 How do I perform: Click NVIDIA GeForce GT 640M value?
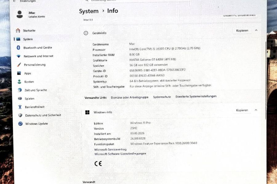click(153, 59)
